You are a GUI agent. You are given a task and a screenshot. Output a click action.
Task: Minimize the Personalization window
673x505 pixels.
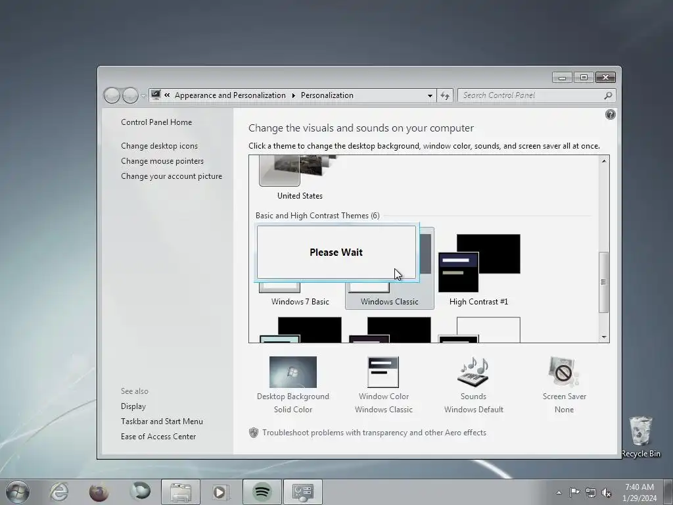(563, 78)
